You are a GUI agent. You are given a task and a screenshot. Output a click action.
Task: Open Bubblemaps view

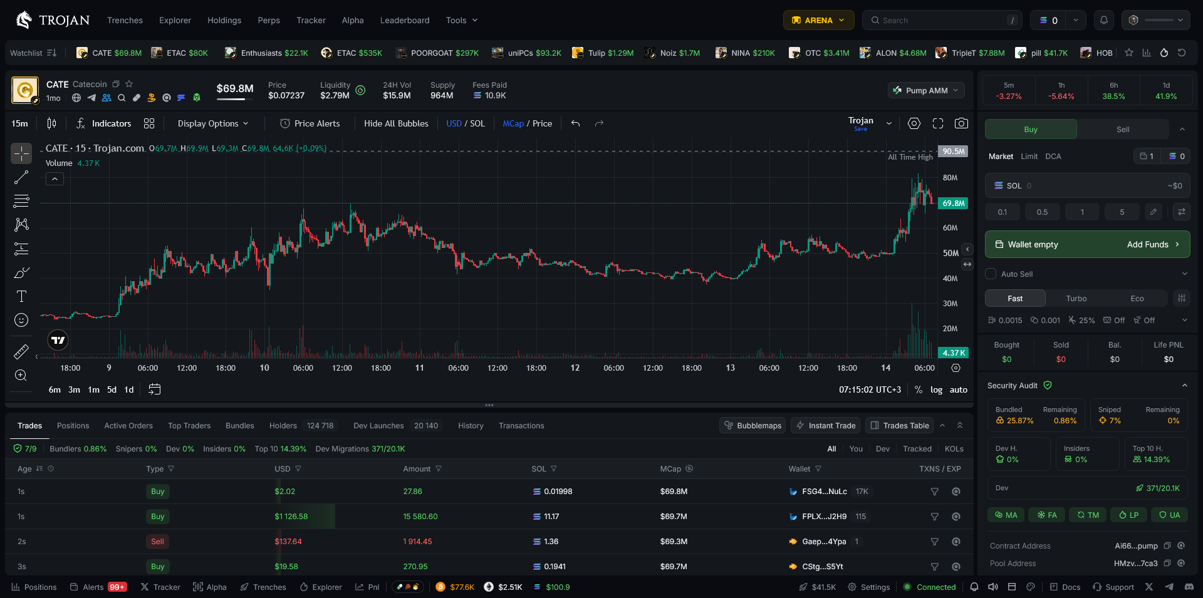pos(753,425)
